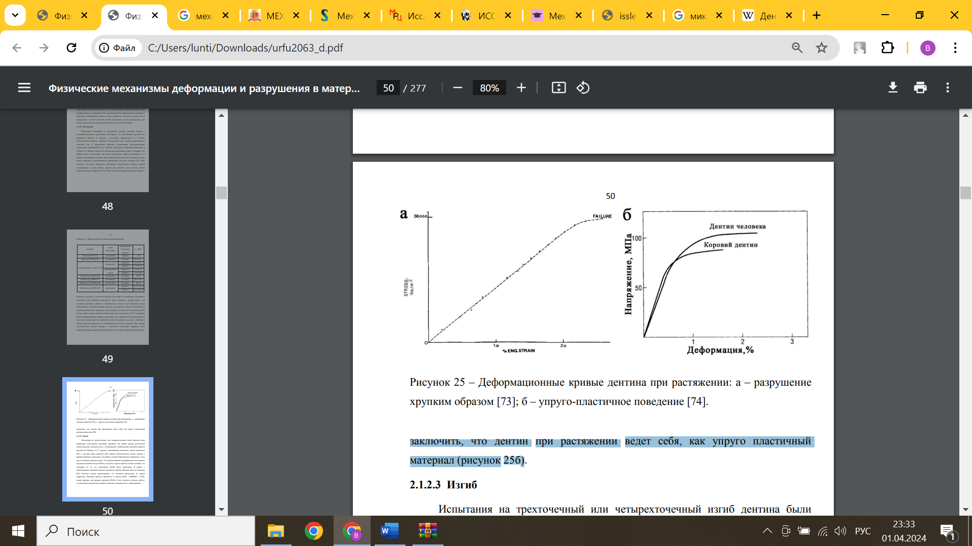
Task: Edit the page number field showing 50
Action: [x=388, y=88]
